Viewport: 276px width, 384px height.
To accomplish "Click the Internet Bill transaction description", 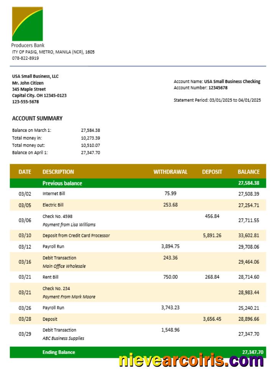I will [x=54, y=194].
